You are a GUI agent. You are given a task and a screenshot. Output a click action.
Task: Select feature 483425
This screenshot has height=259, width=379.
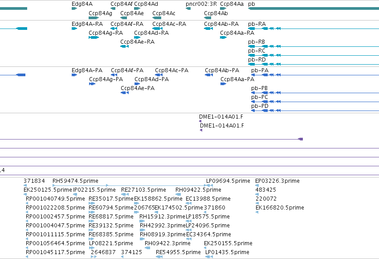point(265,190)
